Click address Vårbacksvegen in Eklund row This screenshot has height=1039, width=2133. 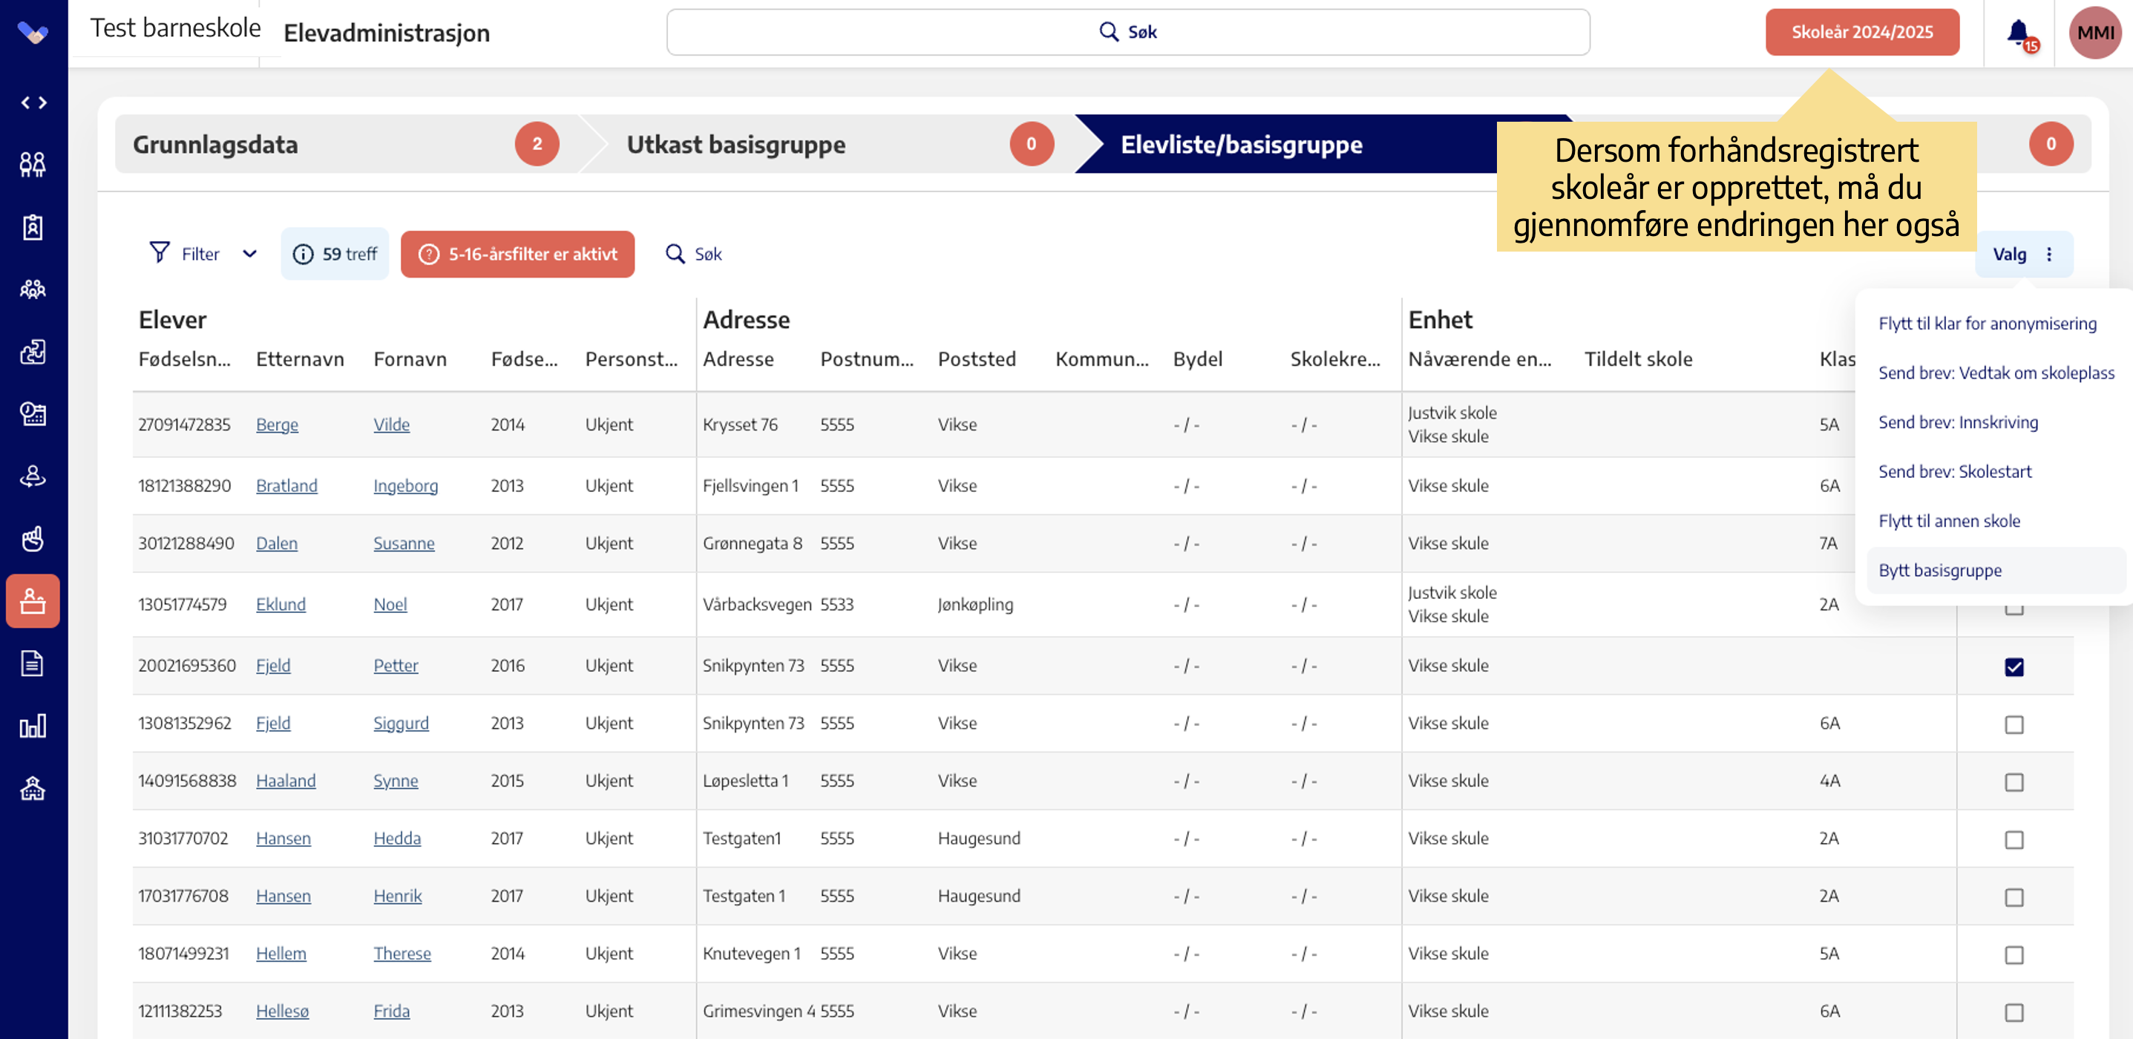coord(757,605)
